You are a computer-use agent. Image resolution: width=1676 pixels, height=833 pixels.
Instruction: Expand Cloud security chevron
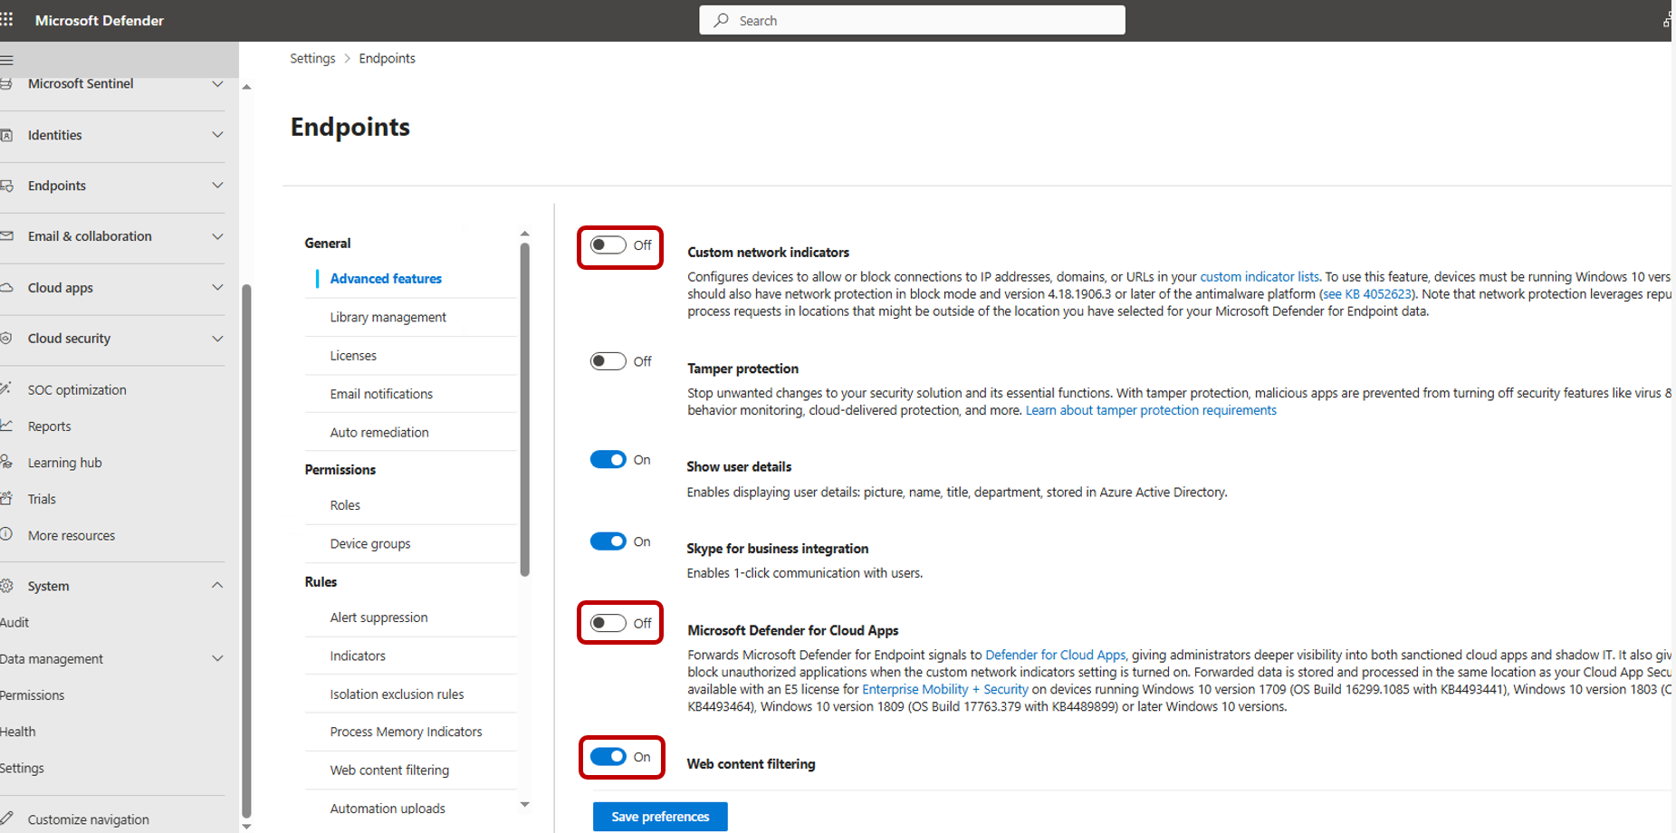pos(217,339)
